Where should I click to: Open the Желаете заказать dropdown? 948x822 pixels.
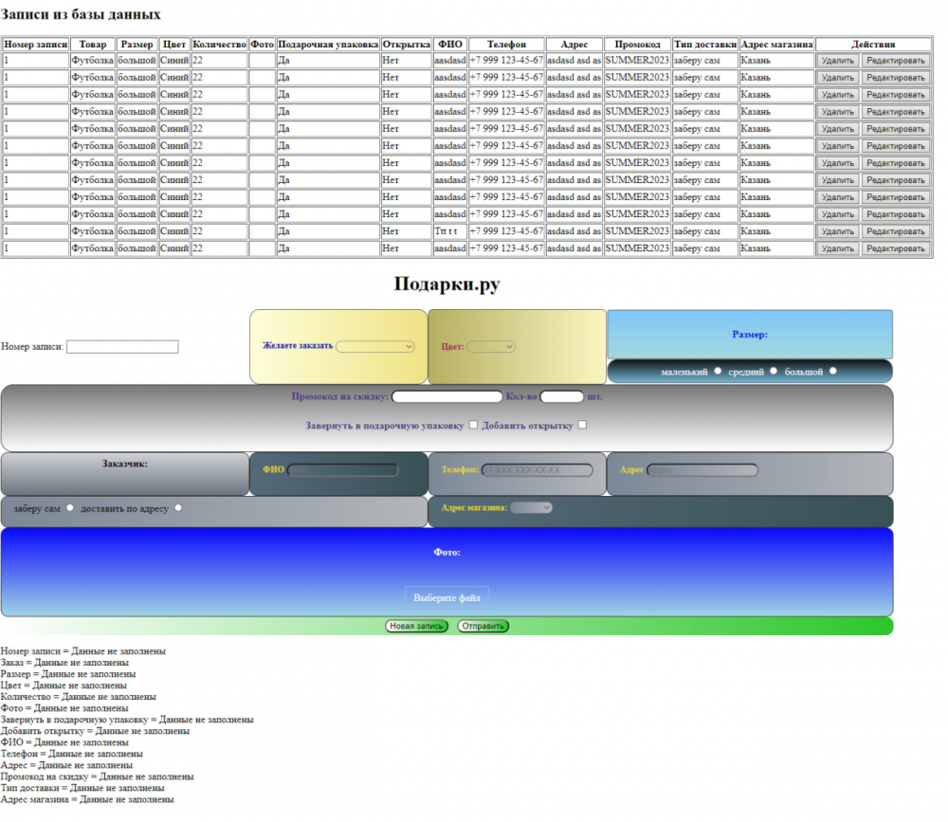coord(375,347)
